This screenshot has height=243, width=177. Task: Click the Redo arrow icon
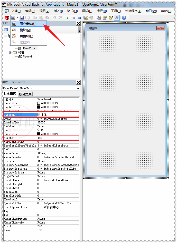click(x=60, y=18)
